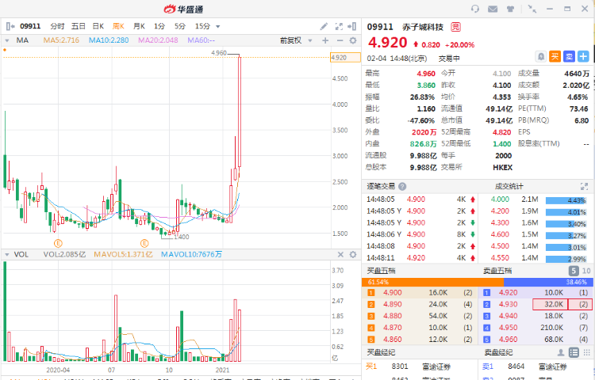This screenshot has width=595, height=380.
Task: Open the 15分 interval dropdown arrow
Action: (x=218, y=26)
